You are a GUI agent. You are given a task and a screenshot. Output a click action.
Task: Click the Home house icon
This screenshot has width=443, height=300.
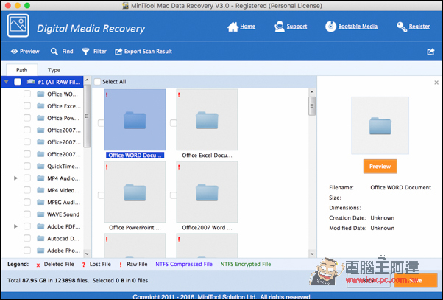click(x=233, y=27)
